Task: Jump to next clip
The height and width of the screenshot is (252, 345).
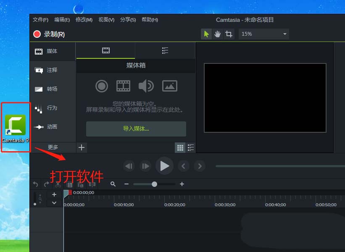Action: click(x=200, y=166)
